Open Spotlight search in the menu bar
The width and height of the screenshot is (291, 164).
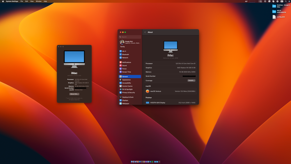pos(286,1)
